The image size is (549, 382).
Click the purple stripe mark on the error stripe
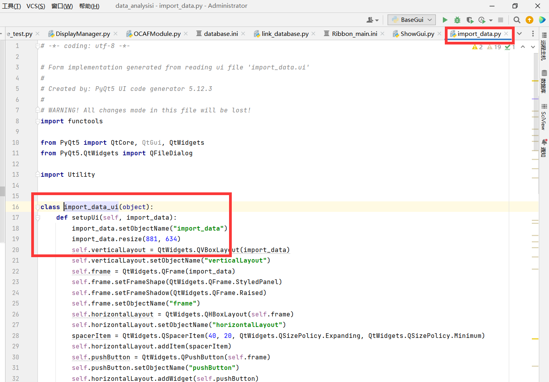535,99
